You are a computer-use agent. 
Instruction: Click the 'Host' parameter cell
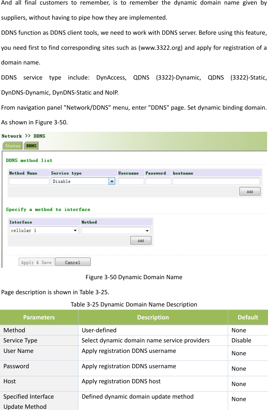point(39,384)
